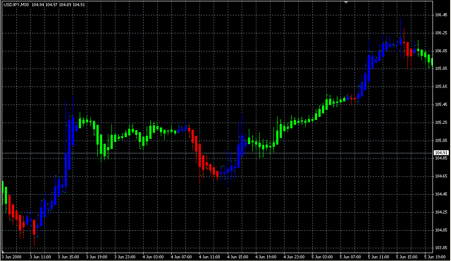Click the 5 Jun 11:00 time label
The width and height of the screenshot is (451, 261).
(x=378, y=257)
